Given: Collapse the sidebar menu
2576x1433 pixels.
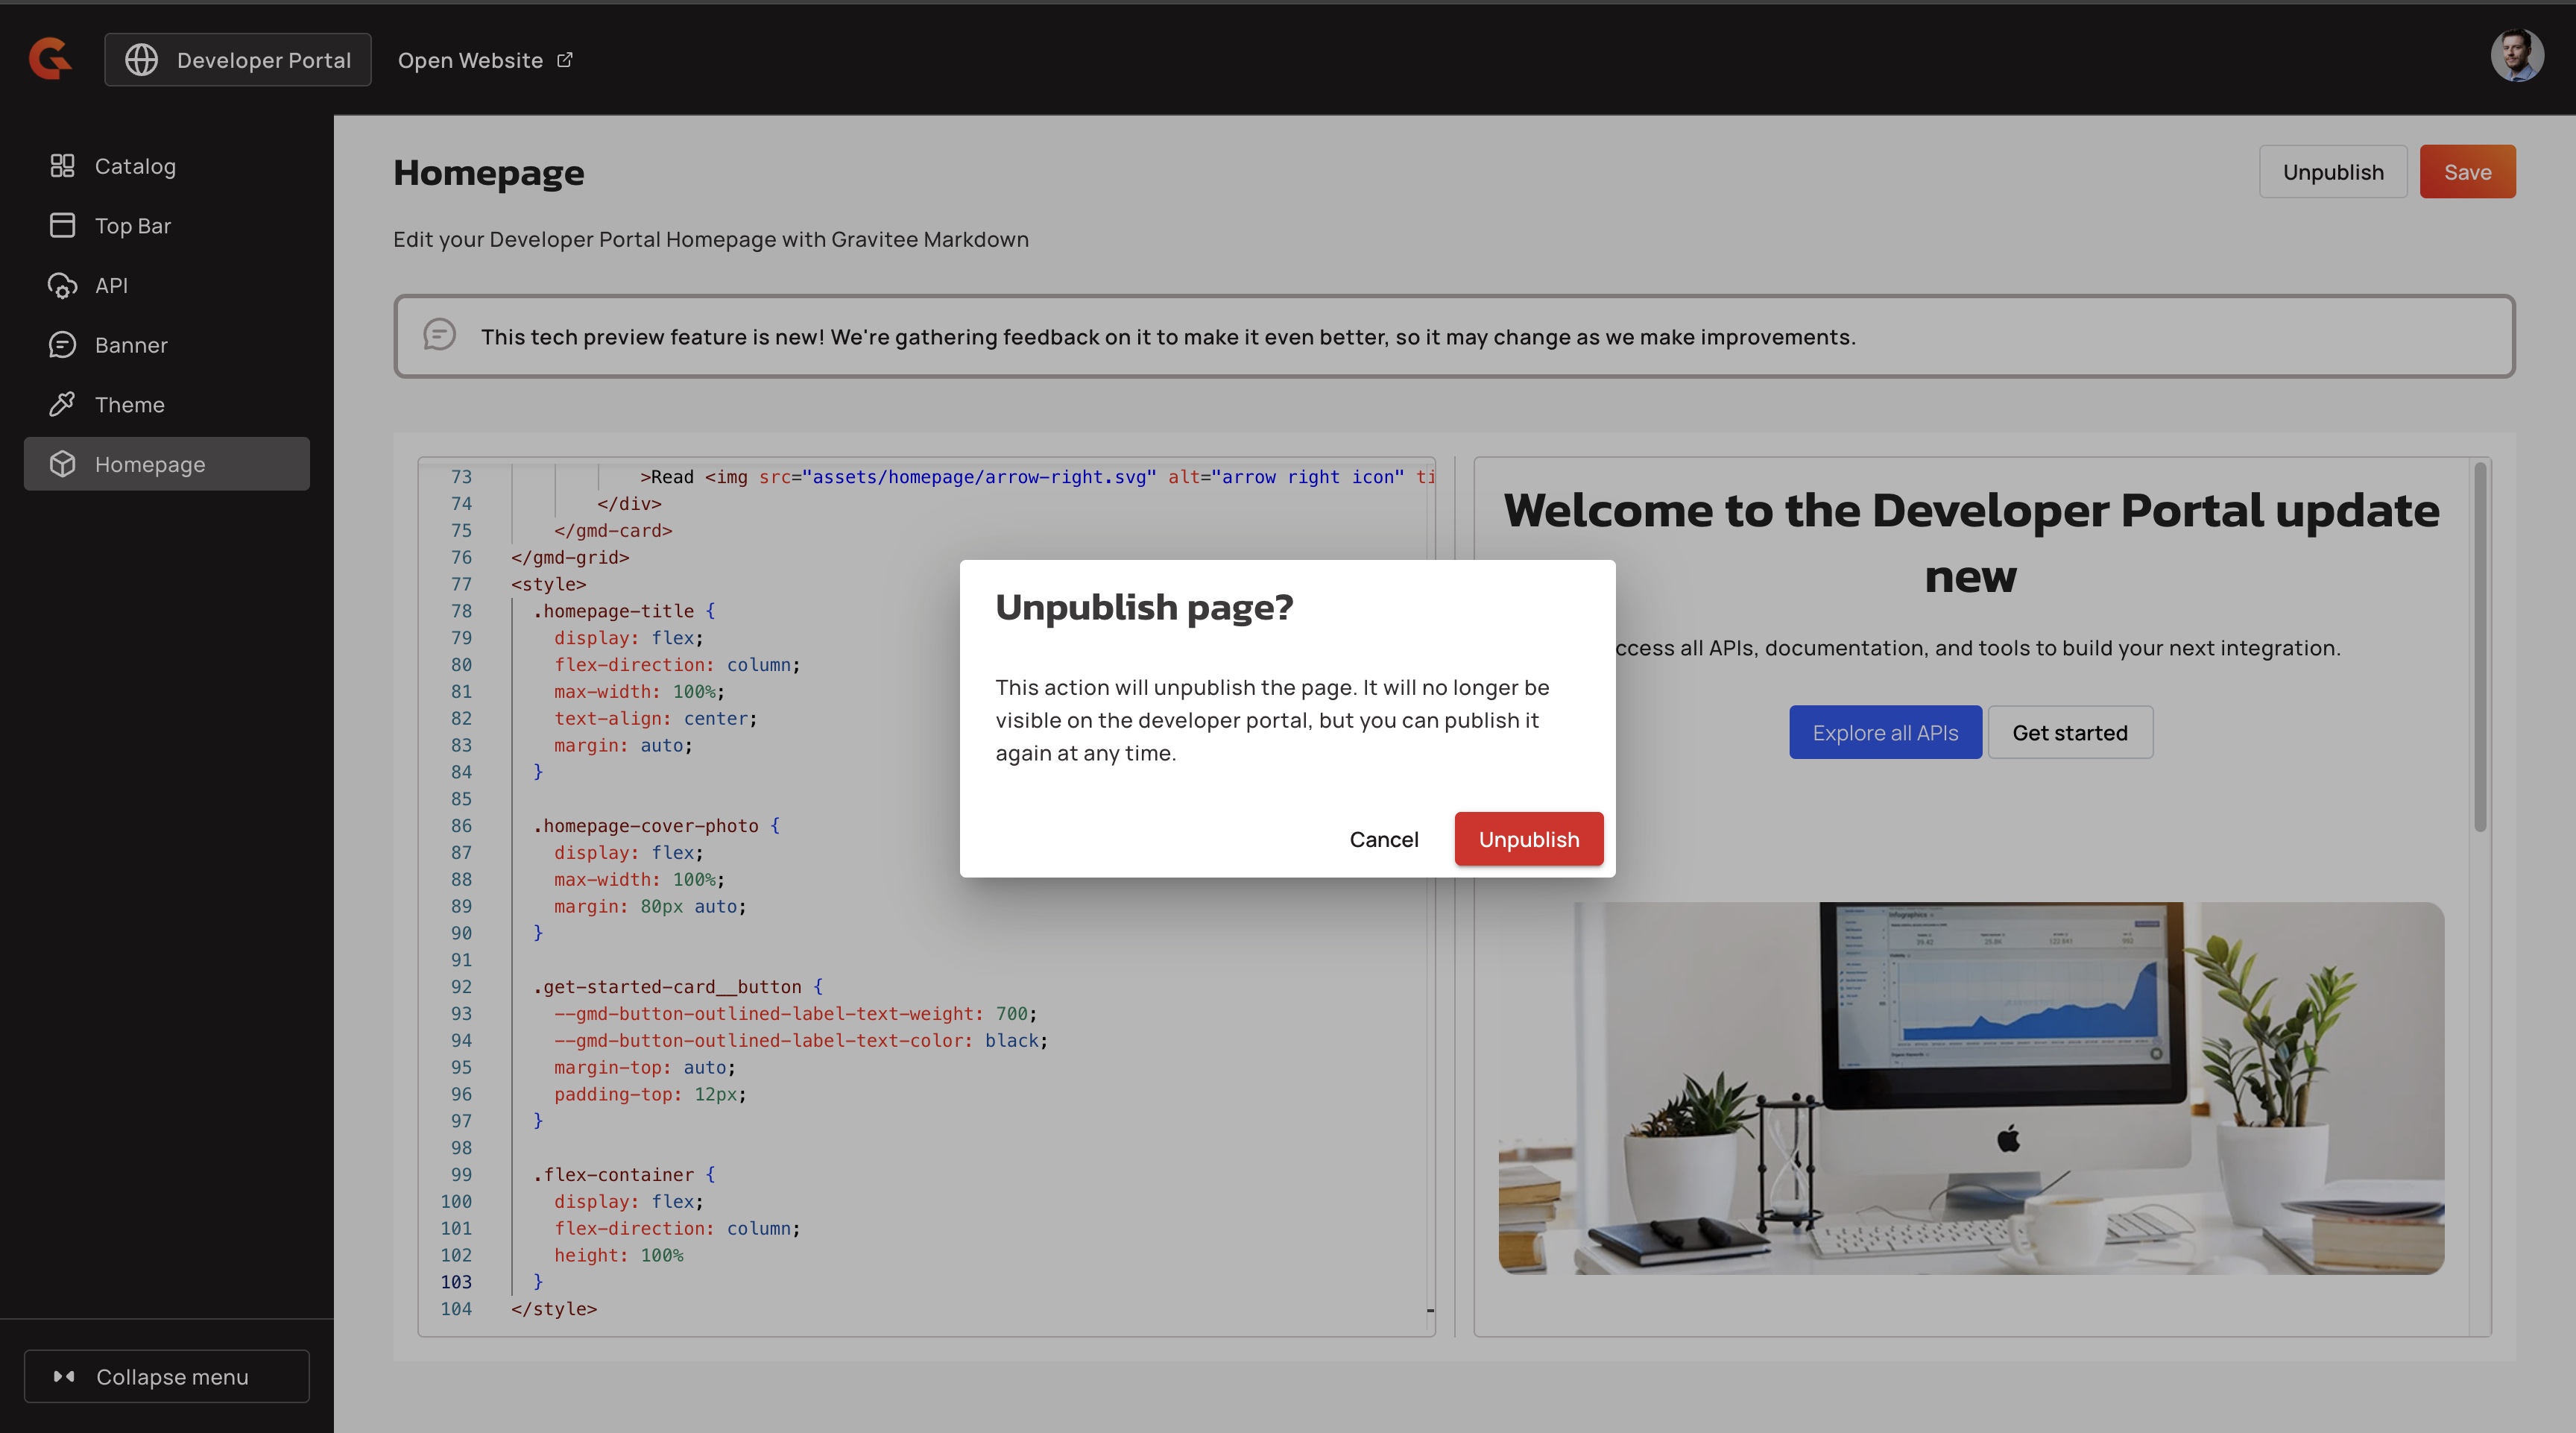Looking at the screenshot, I should pyautogui.click(x=166, y=1376).
